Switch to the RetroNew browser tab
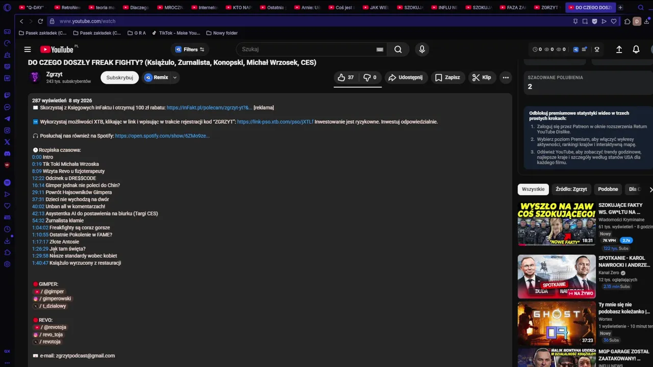The image size is (653, 367). click(x=67, y=8)
